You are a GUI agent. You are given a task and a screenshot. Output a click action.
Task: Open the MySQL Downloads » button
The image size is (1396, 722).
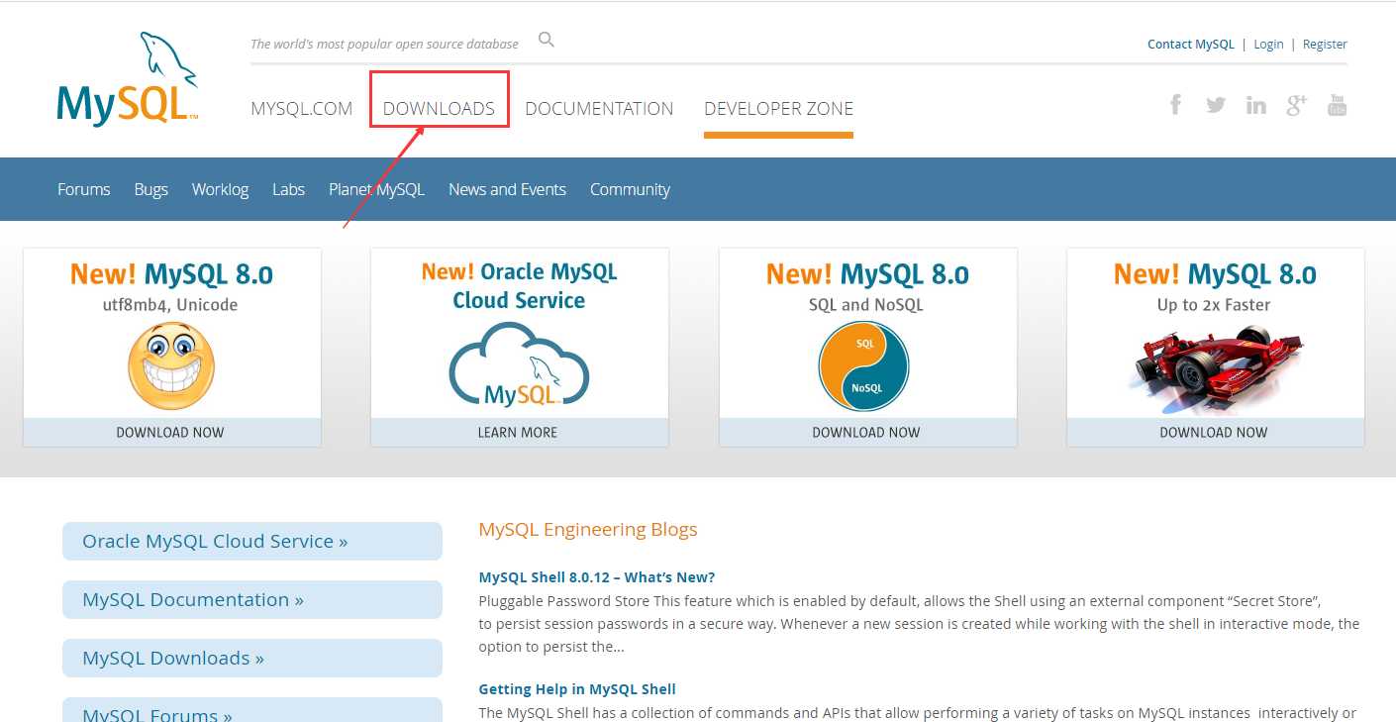pyautogui.click(x=252, y=659)
